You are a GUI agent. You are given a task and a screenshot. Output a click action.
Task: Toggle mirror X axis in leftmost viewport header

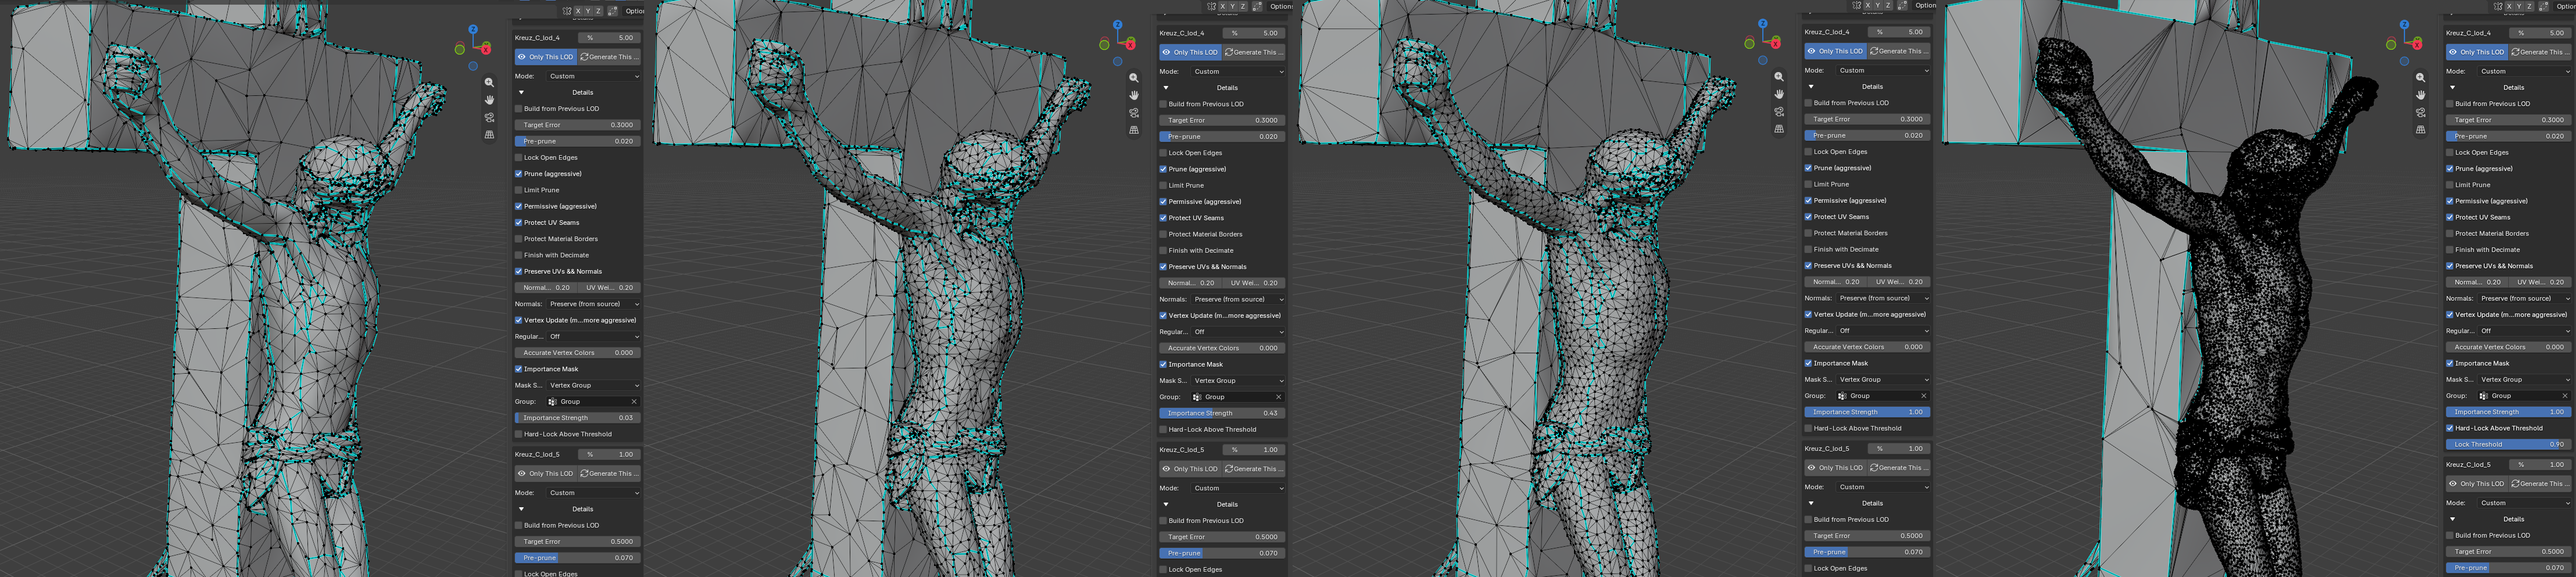(x=577, y=11)
